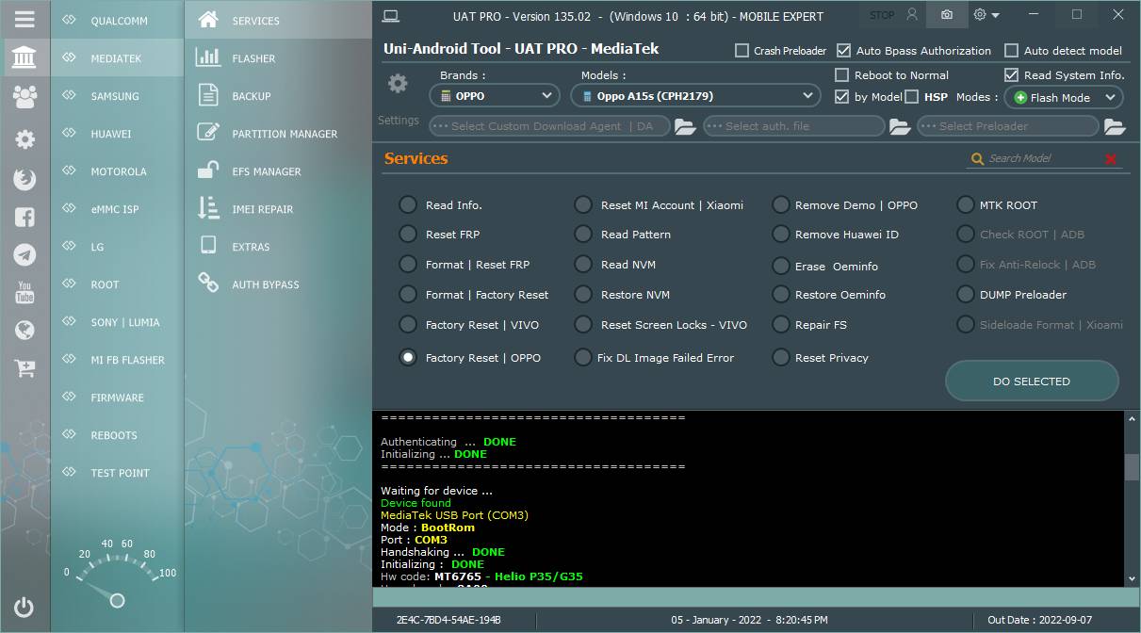The height and width of the screenshot is (633, 1141).
Task: Open Brands dropdown showing OPPO
Action: [x=495, y=96]
